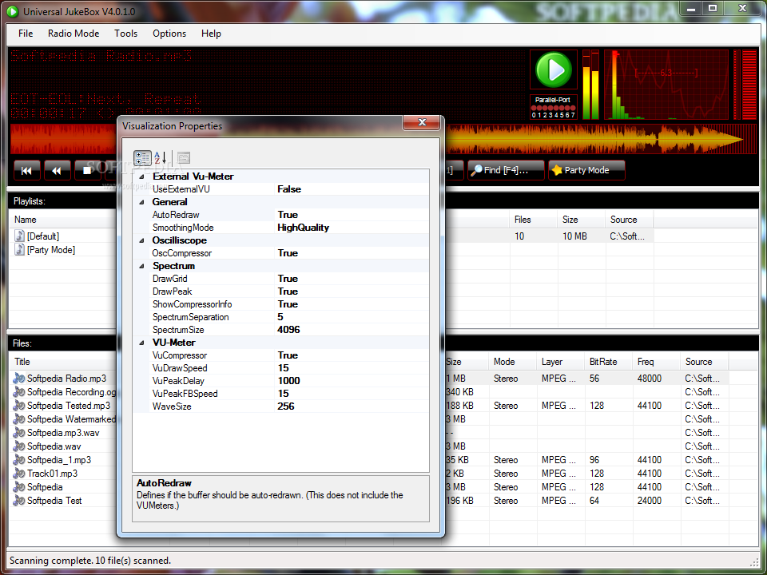Collapse the Oscilliscope category

click(142, 240)
